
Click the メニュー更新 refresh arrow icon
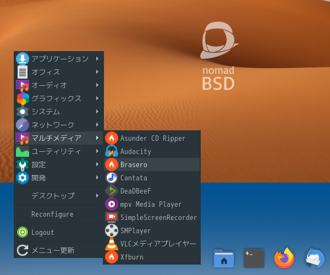pos(23,250)
